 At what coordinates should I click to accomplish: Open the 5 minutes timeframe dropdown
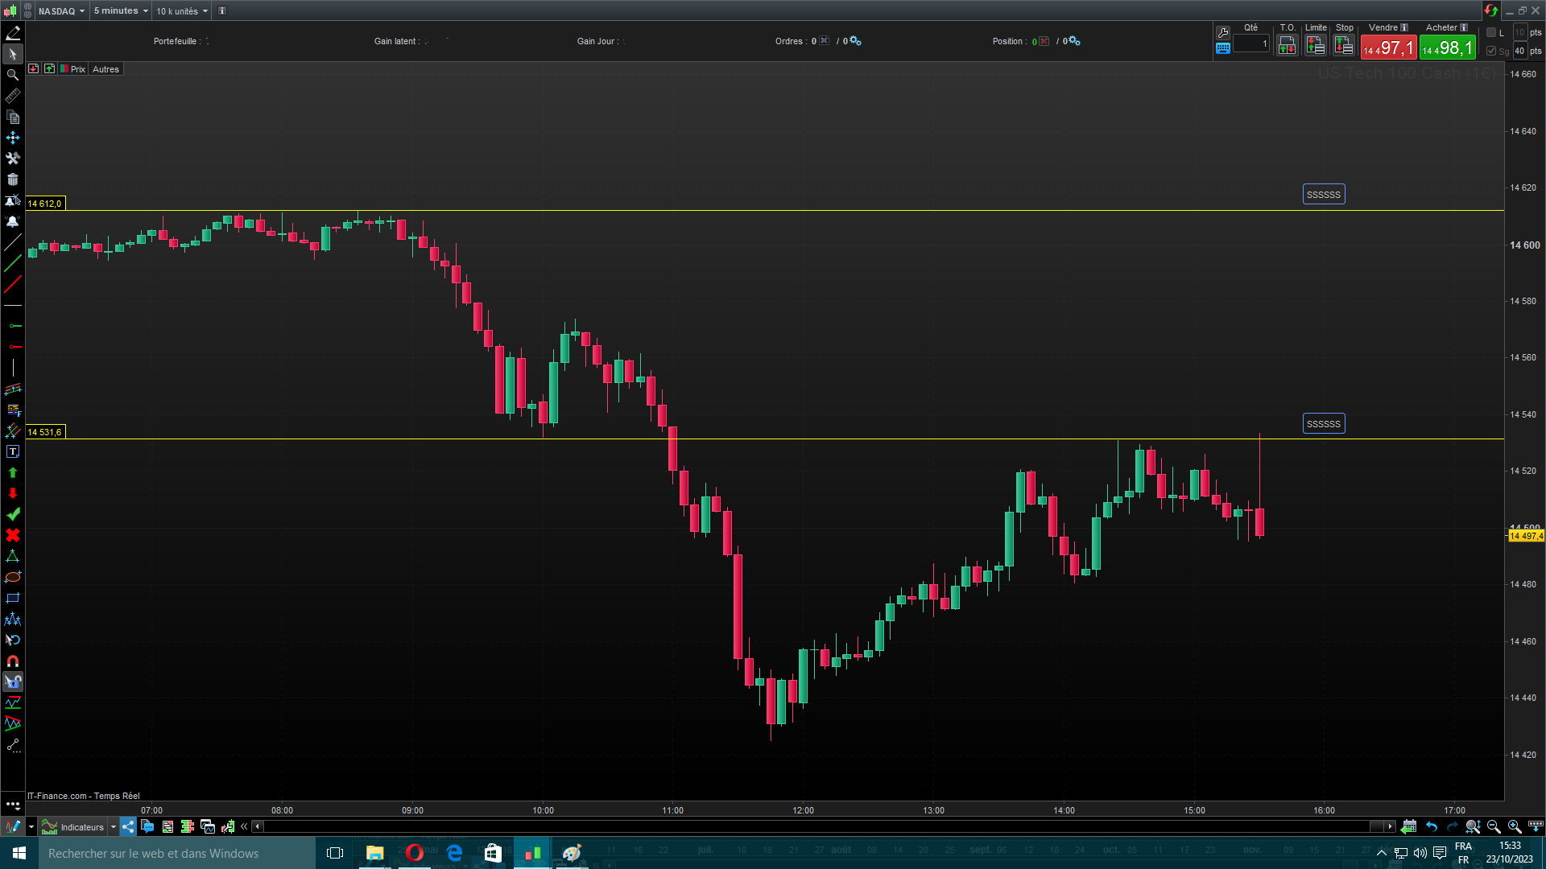(121, 11)
